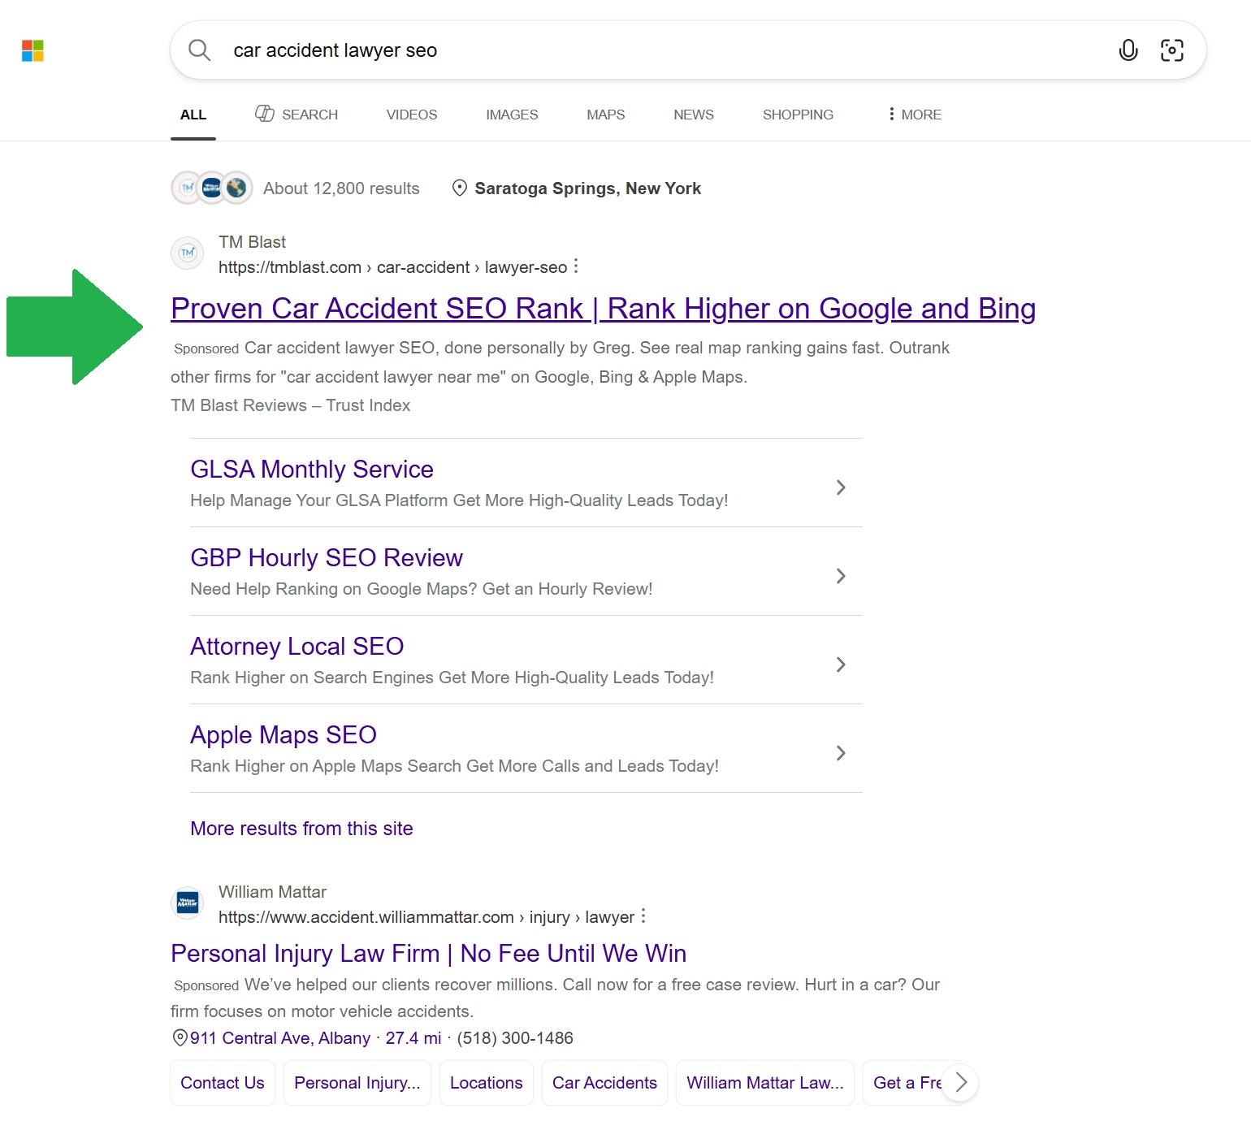Open Proven Car Accident SEO Rank link
This screenshot has width=1251, height=1130.
[603, 309]
